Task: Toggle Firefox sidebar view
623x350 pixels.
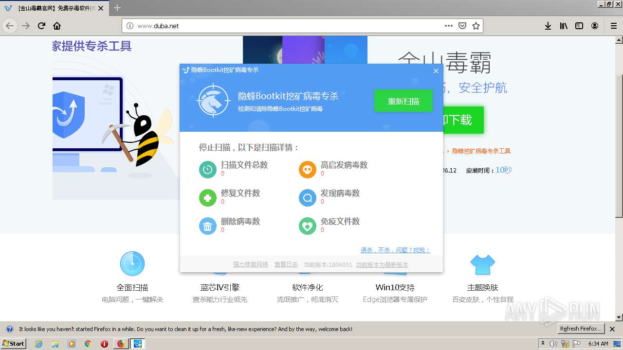Action: pos(579,26)
